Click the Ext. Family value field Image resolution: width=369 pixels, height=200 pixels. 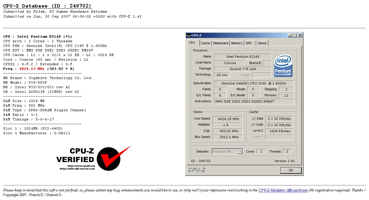[220, 95]
